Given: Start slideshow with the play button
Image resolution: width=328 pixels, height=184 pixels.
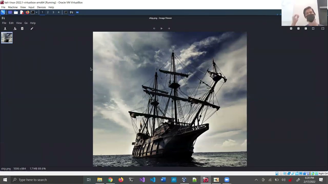Looking at the screenshot, I should click(x=161, y=29).
